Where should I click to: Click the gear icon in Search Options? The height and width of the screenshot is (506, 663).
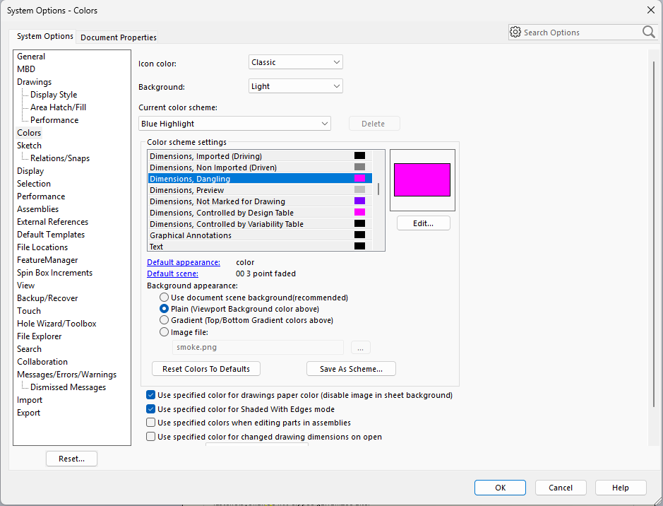click(x=515, y=33)
